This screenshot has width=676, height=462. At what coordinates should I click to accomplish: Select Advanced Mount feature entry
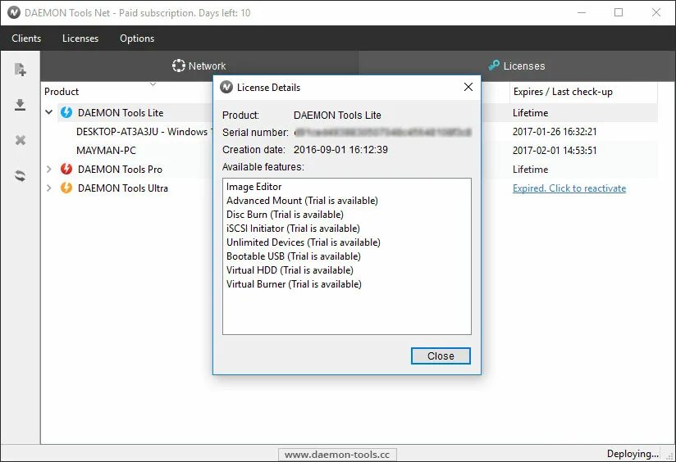pyautogui.click(x=302, y=201)
